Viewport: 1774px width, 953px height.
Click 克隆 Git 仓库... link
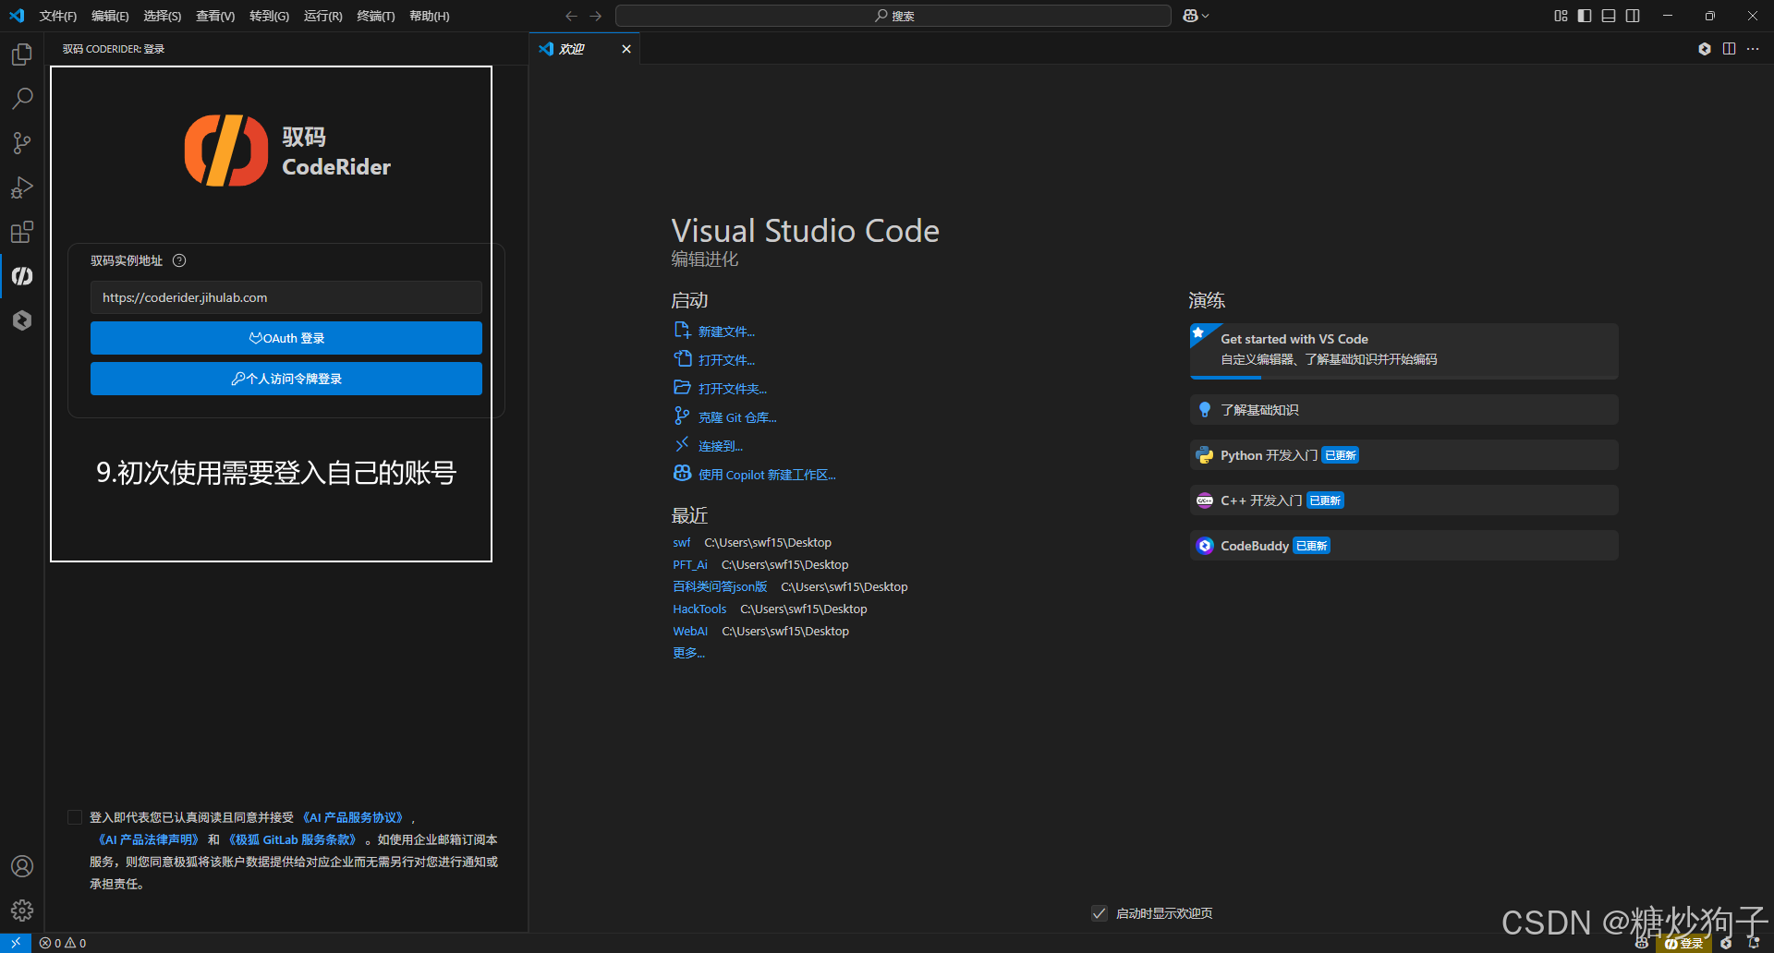737,417
